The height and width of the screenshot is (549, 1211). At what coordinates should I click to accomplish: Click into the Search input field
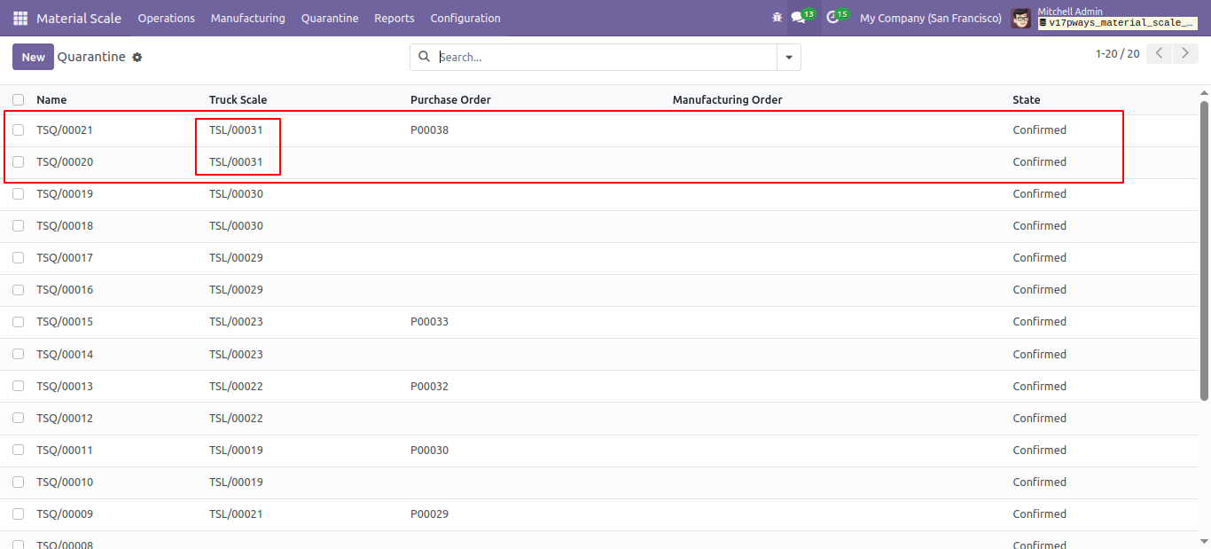pos(605,57)
